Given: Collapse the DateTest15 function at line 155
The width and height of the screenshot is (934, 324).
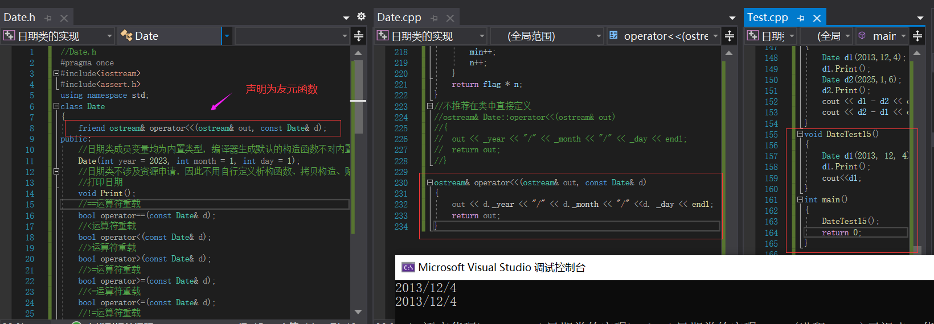Looking at the screenshot, I should pos(800,134).
